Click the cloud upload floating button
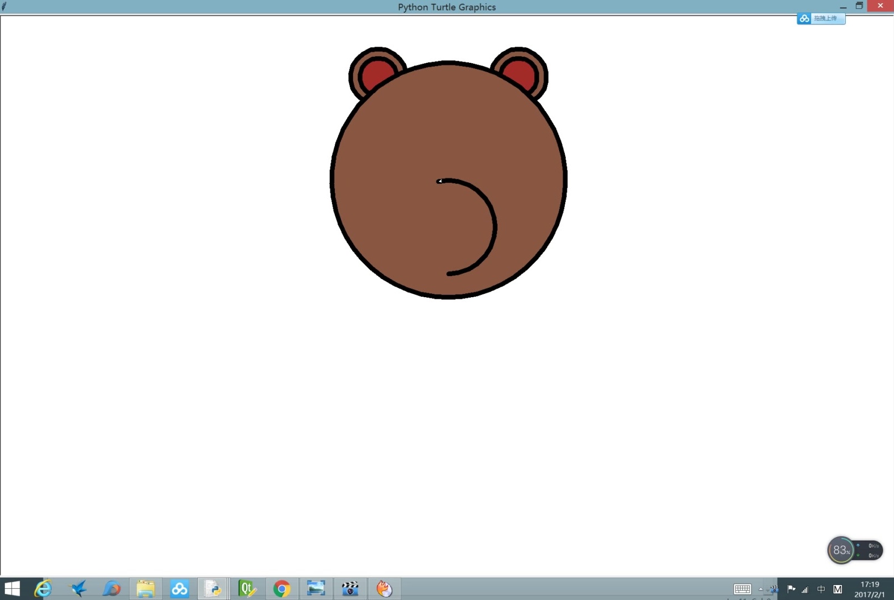 (x=821, y=18)
